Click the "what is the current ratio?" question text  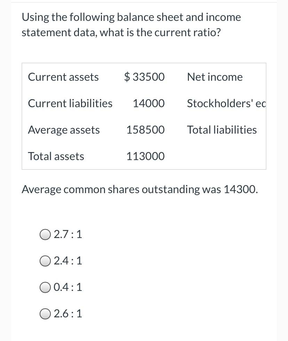click(x=160, y=32)
